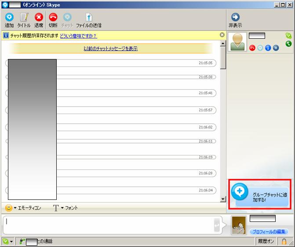Expand the online status dropdown in status bar
Viewport: 295px width, 247px height.
(8, 241)
